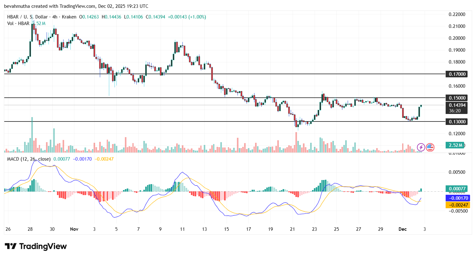Screen dimensions: 476x258
Task: Select the HBAR / U. S. Dollar symbol title
Action: coord(28,17)
